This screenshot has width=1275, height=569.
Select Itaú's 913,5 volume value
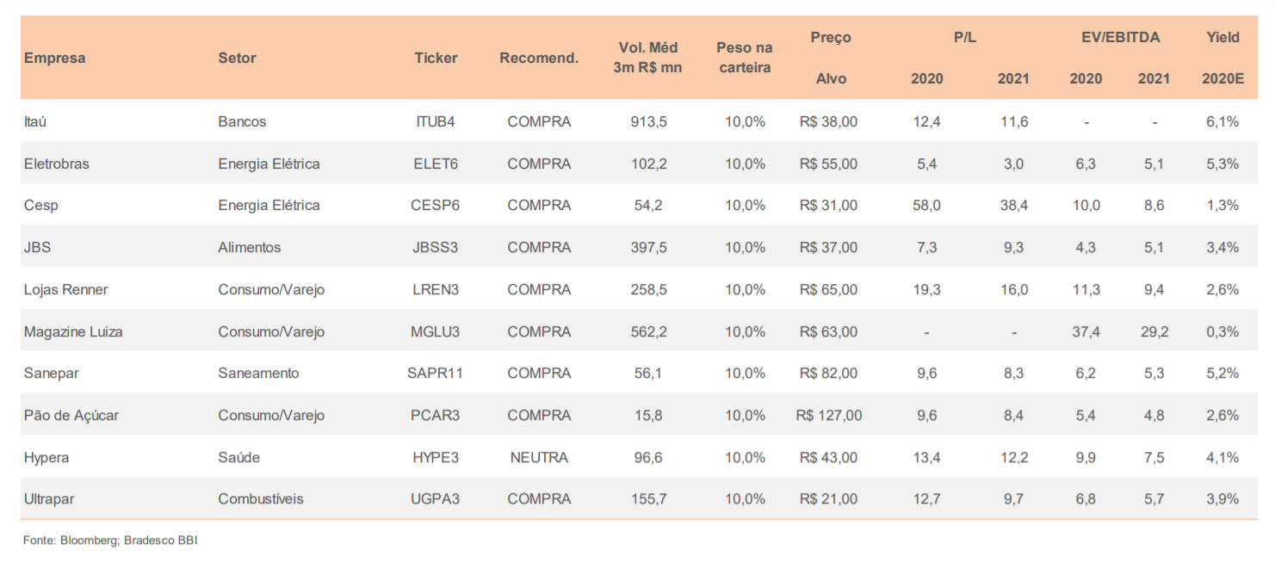coord(648,121)
